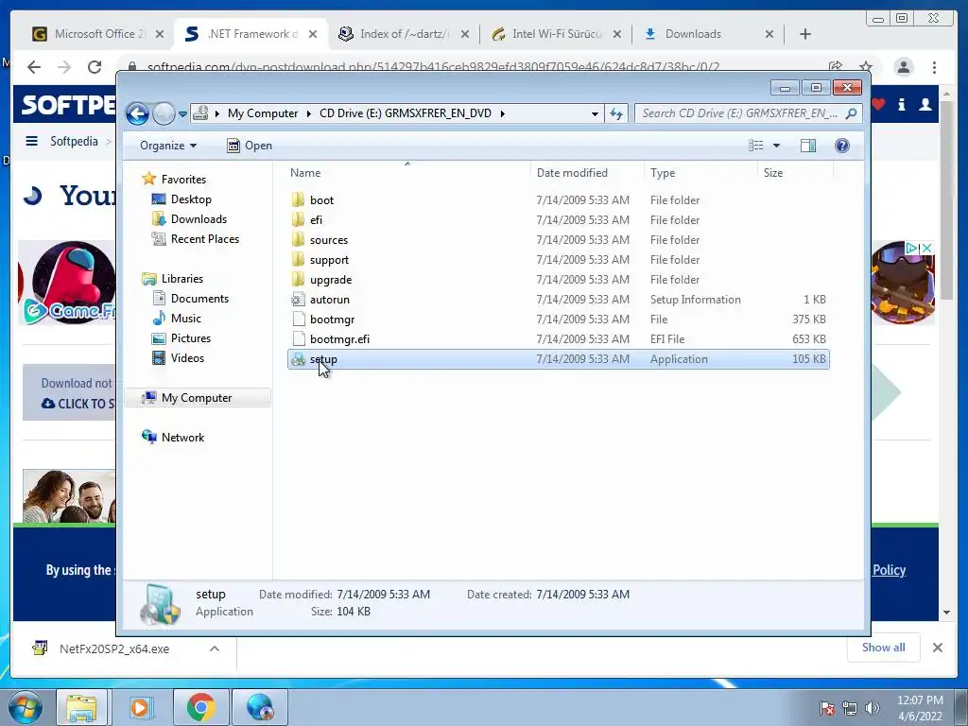
Task: Select the bootmgr.efi file
Action: pos(558,339)
